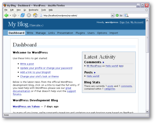Click the Posts arrow link

point(94,73)
